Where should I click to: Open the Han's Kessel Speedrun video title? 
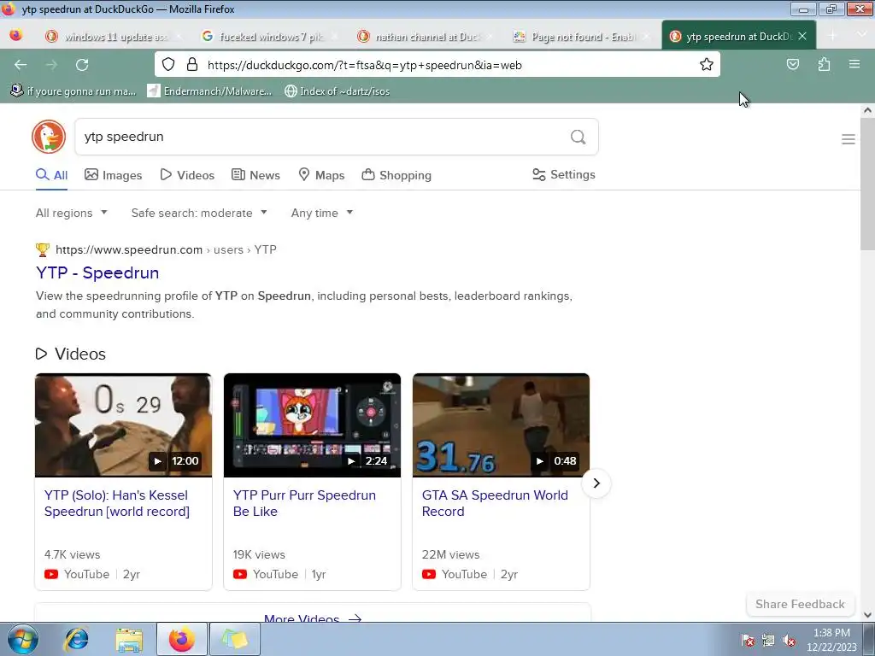coord(116,503)
